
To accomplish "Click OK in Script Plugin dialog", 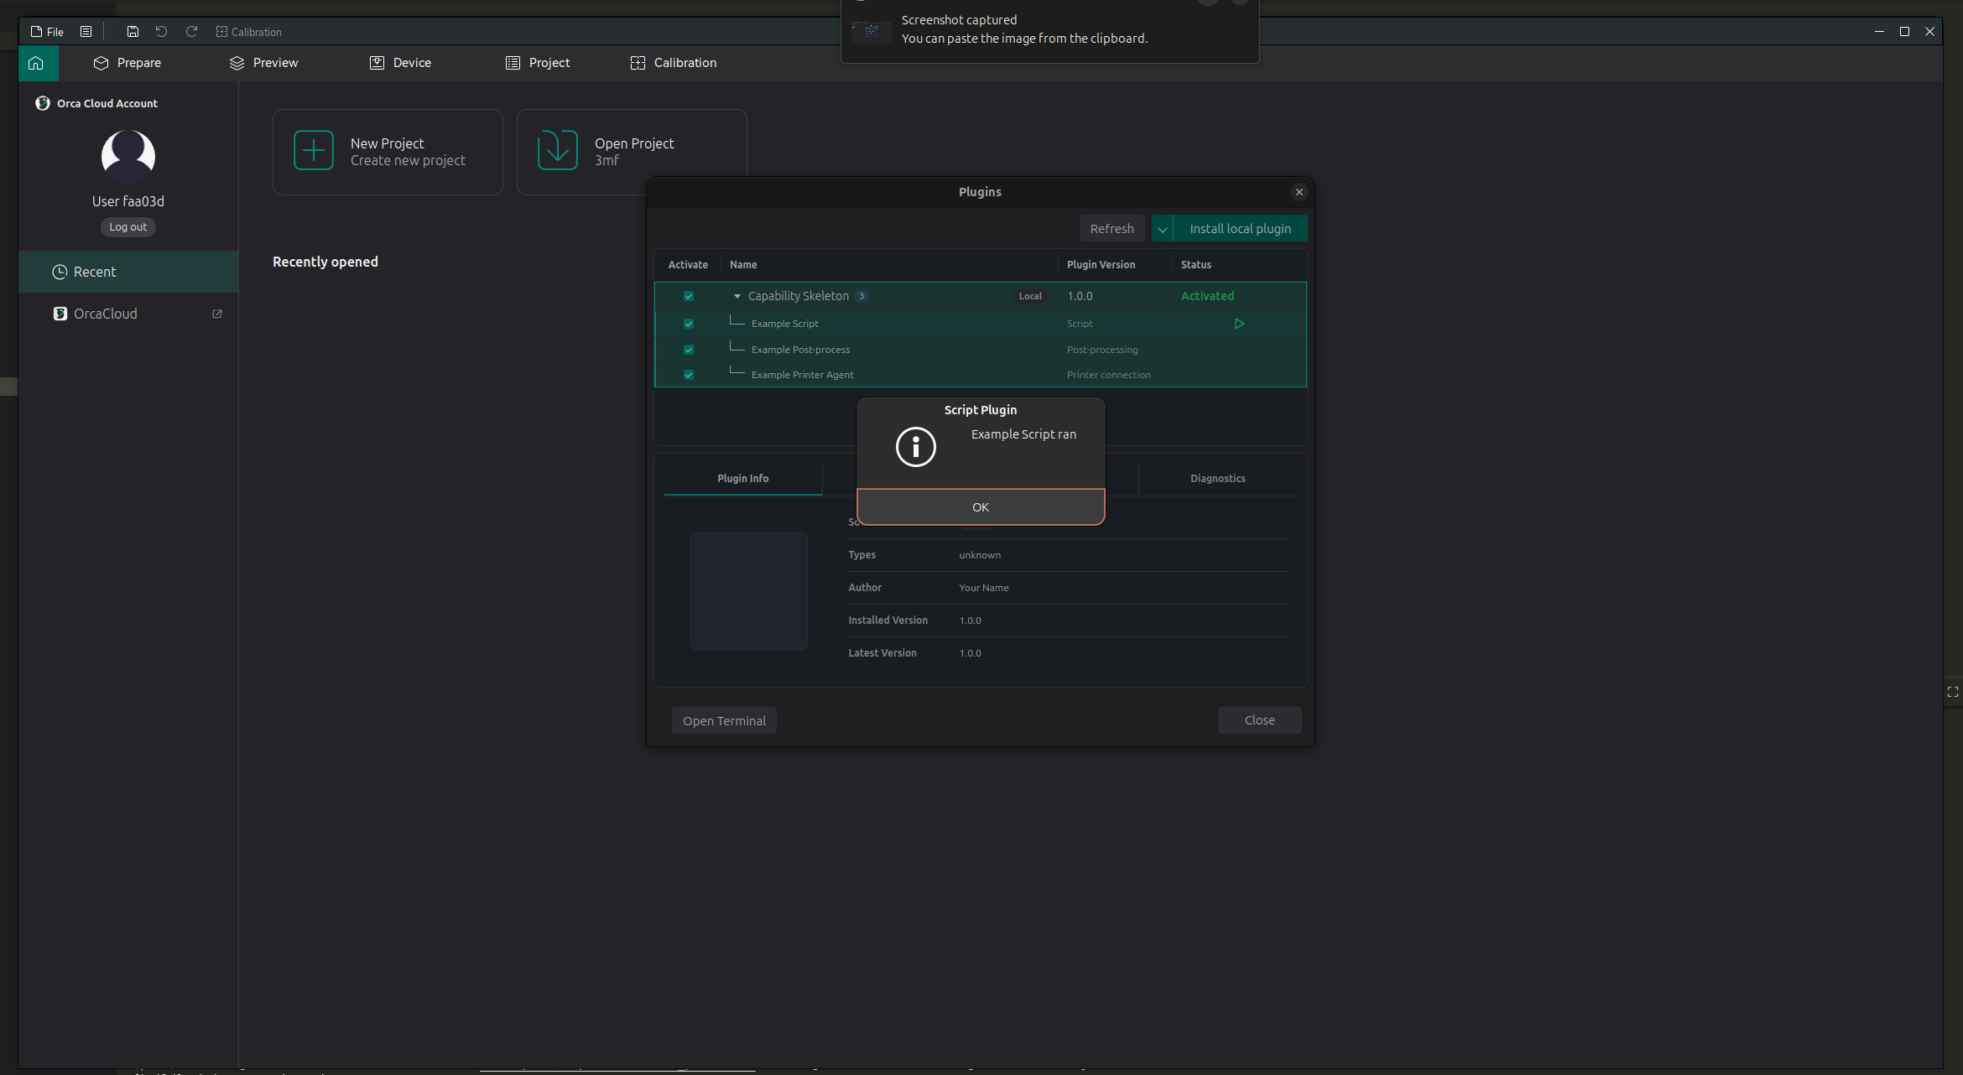I will (981, 507).
